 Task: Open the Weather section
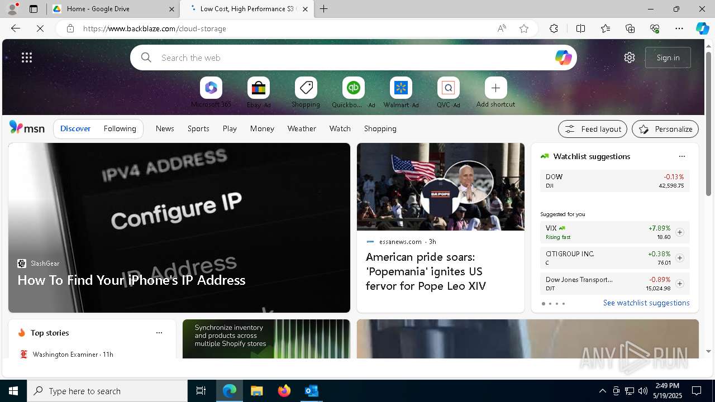pos(302,128)
